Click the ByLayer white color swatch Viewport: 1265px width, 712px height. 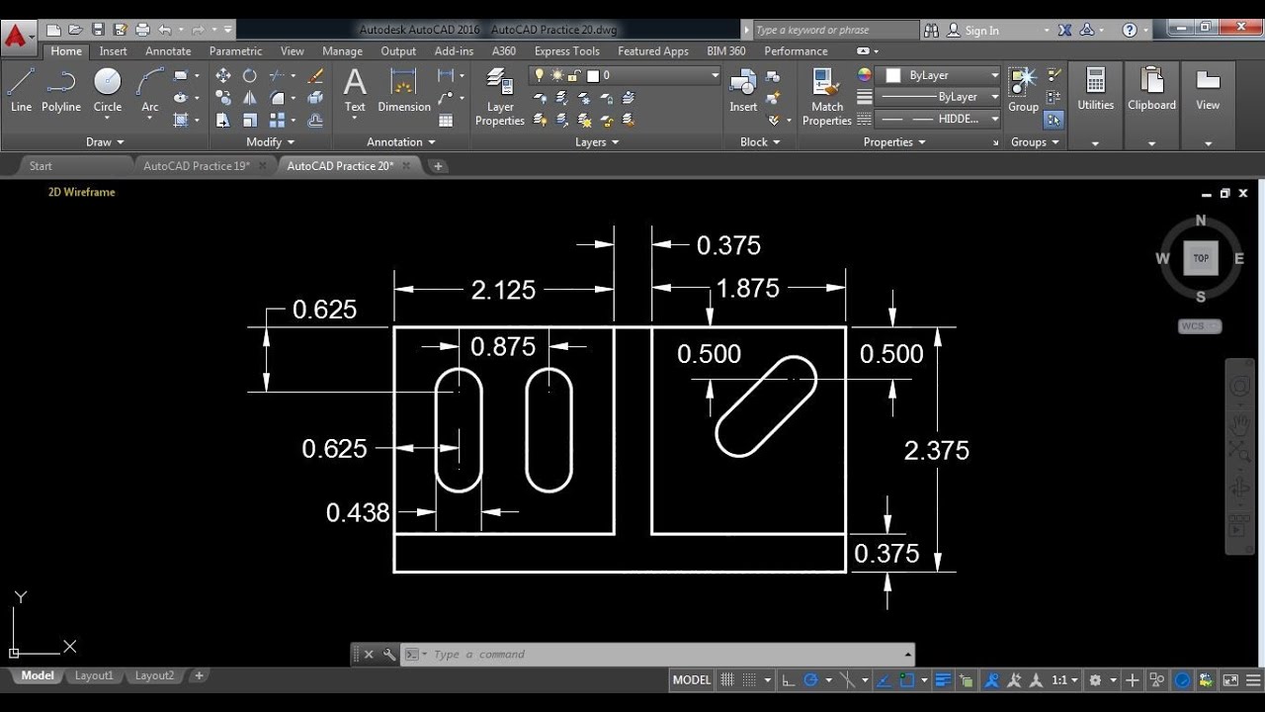892,75
